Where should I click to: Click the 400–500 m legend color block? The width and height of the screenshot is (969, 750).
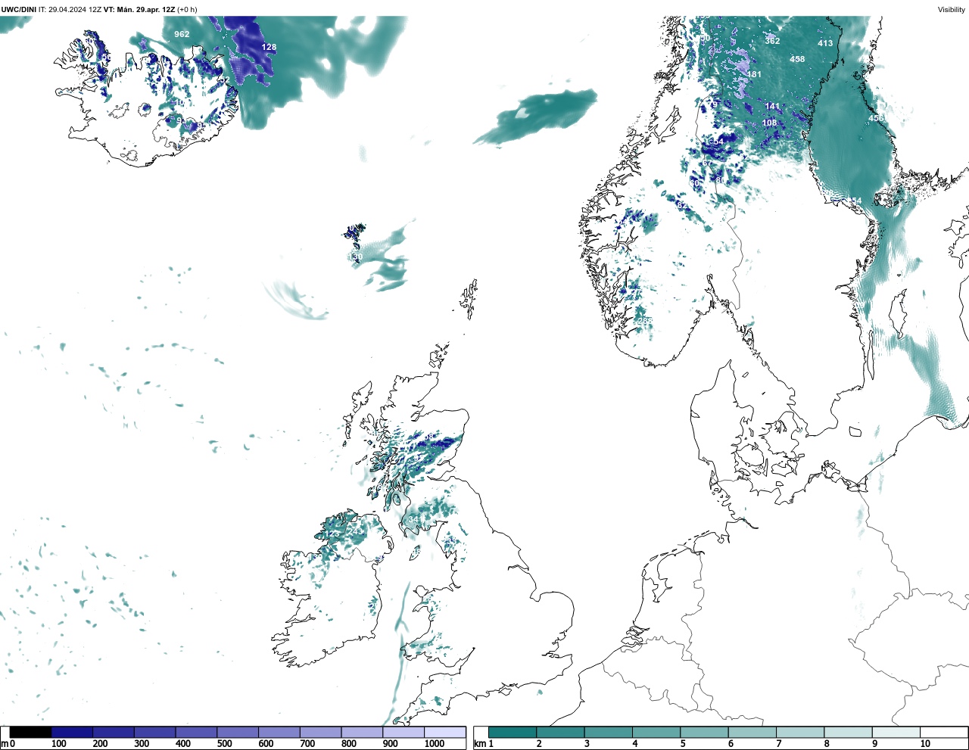196,733
